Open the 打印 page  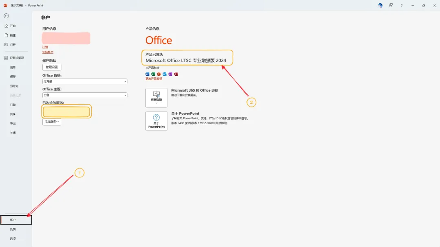(13, 105)
